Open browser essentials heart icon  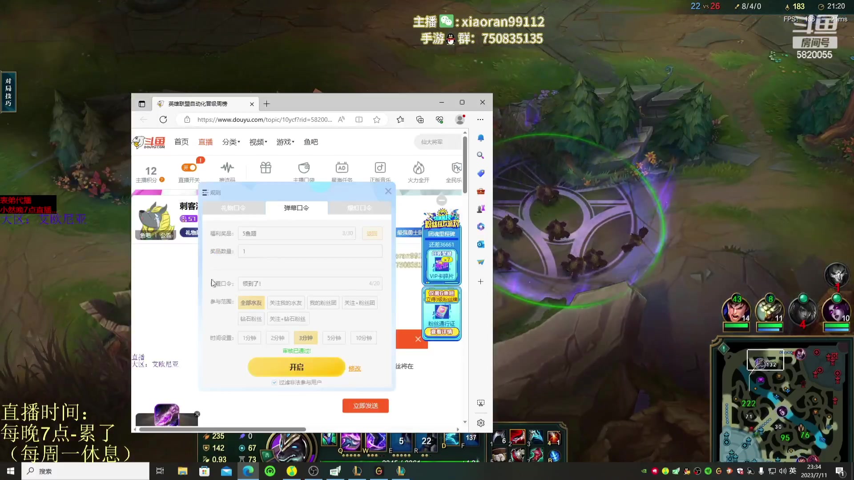pos(439,120)
